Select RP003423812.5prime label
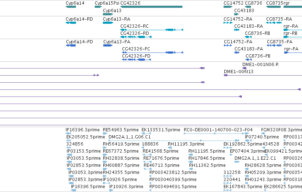Image resolution: width=302 pixels, height=192 pixels. click(x=173, y=172)
